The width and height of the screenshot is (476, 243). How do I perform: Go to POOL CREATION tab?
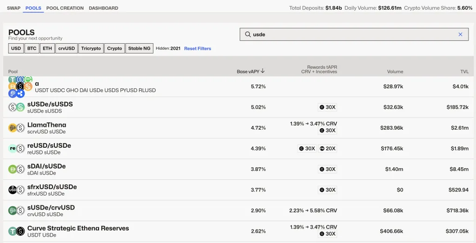pos(65,8)
